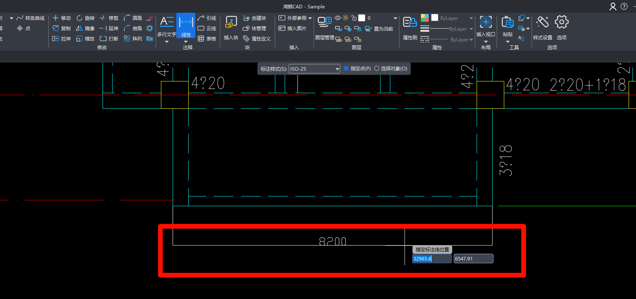Screen dimensions: 636x299
Task: Select the Specify Points (指定点) radio button
Action: [346, 69]
